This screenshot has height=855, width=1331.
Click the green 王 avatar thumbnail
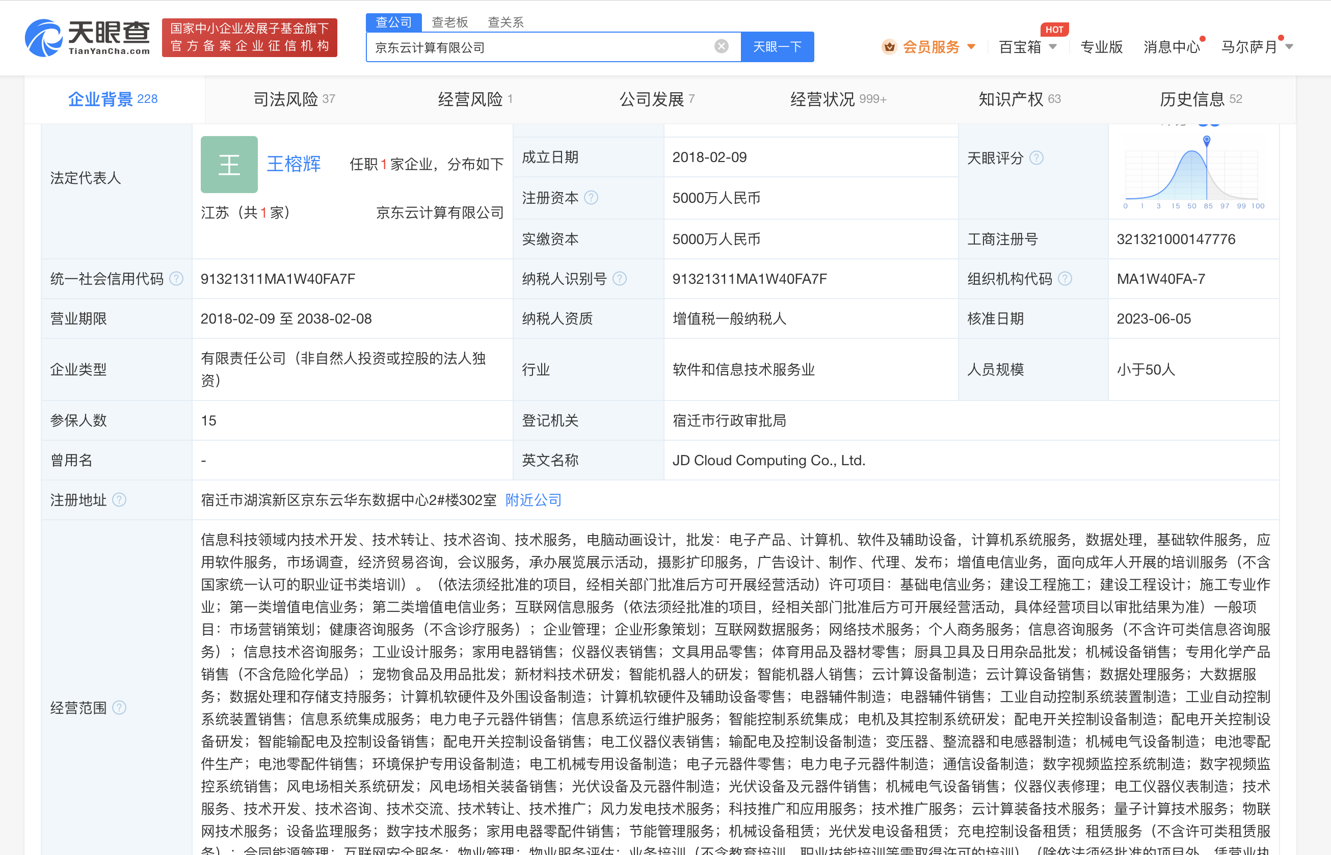point(229,165)
